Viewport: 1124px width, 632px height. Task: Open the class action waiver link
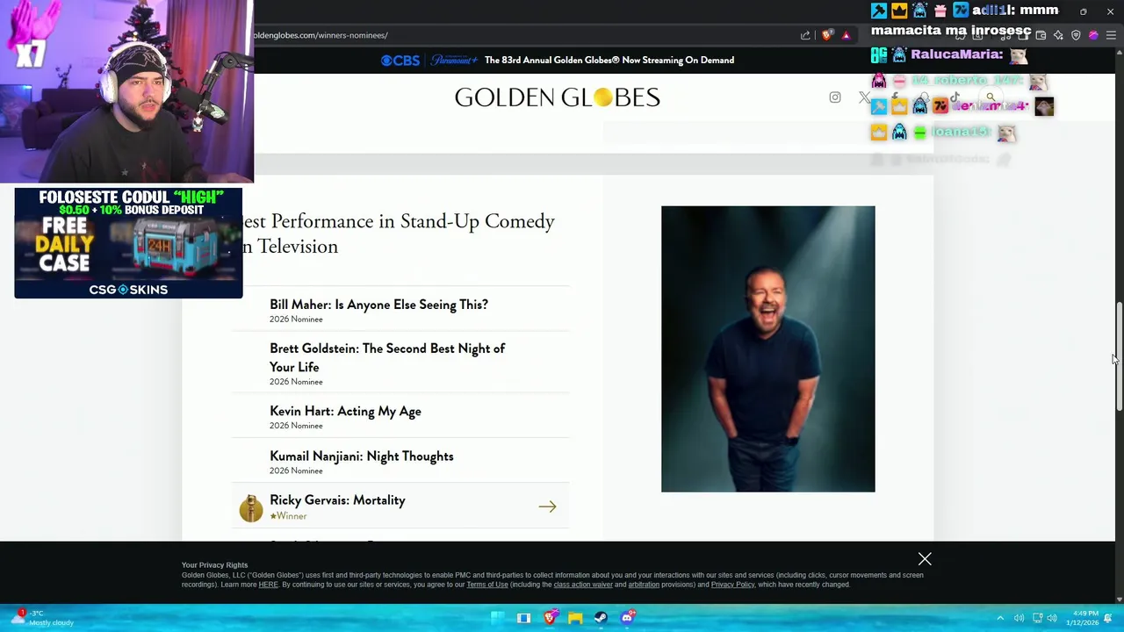583,585
